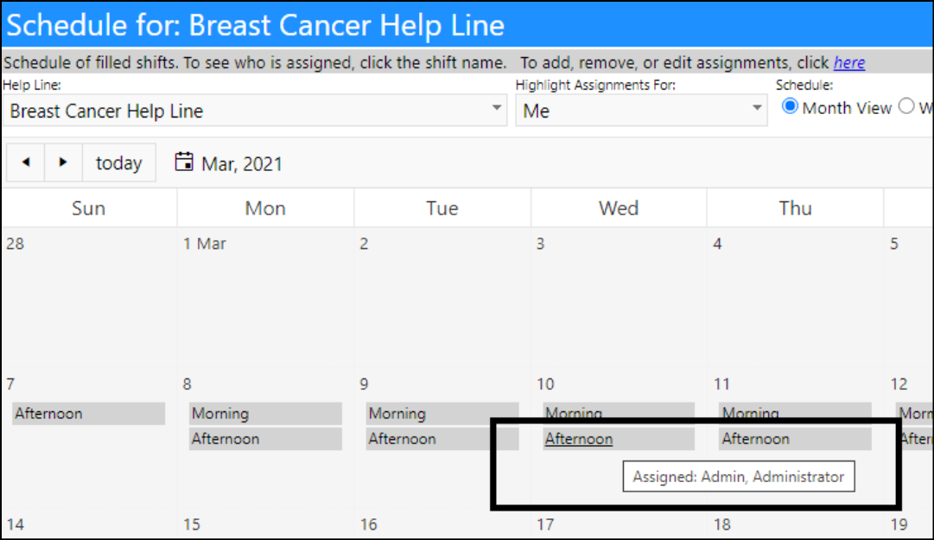Open Morning shift on Tuesday March 9
The image size is (934, 540).
(442, 413)
